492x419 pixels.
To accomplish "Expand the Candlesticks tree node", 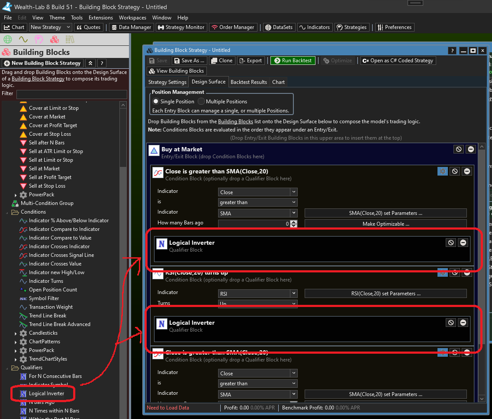I will [x=16, y=333].
